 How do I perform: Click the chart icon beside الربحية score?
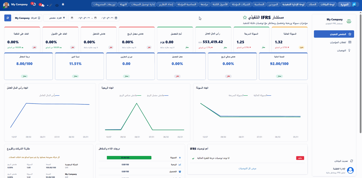[x=180, y=165]
